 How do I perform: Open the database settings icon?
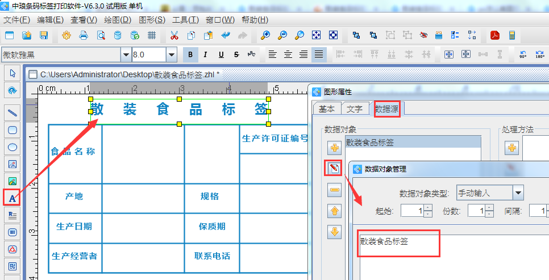click(118, 35)
